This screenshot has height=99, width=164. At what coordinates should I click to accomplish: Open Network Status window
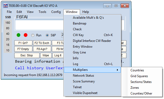(92, 76)
